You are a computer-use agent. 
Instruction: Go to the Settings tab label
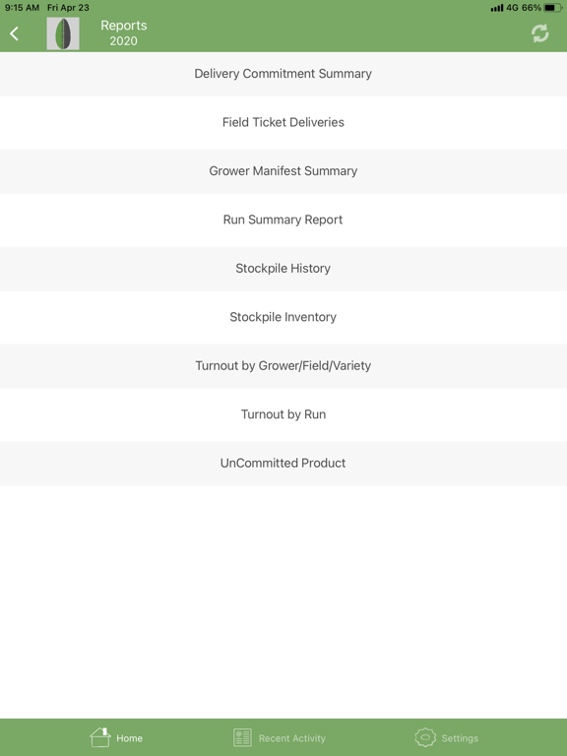460,738
